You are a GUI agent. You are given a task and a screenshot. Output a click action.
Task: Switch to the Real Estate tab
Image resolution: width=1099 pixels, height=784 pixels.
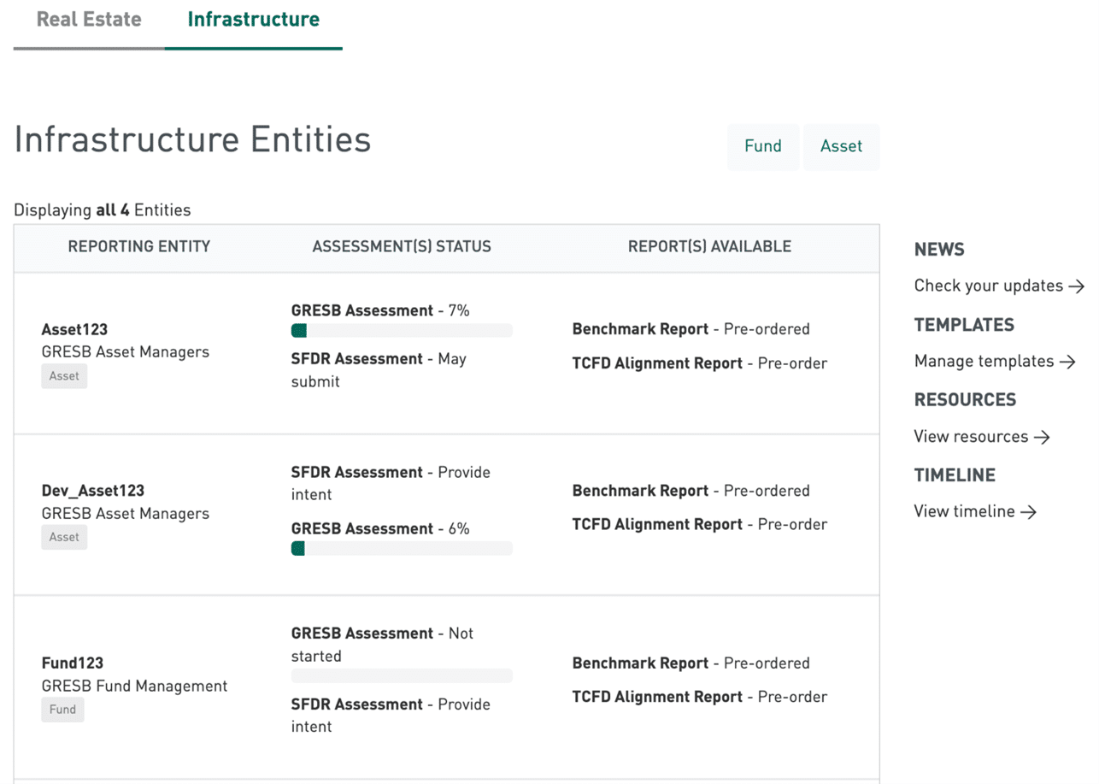89,20
